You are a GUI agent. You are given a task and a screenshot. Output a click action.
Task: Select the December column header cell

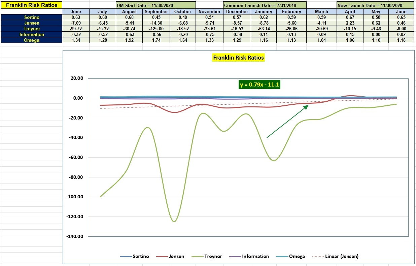(x=237, y=11)
